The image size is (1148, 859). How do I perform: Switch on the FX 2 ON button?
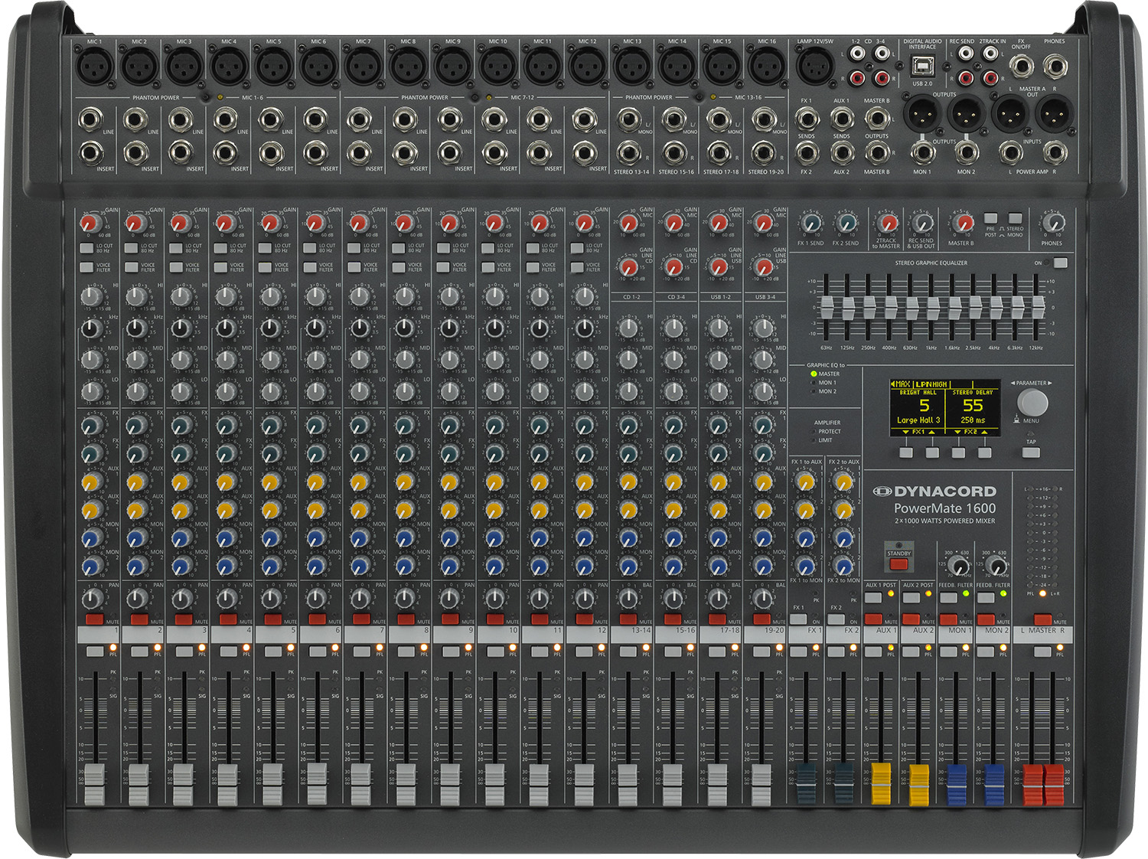point(836,619)
